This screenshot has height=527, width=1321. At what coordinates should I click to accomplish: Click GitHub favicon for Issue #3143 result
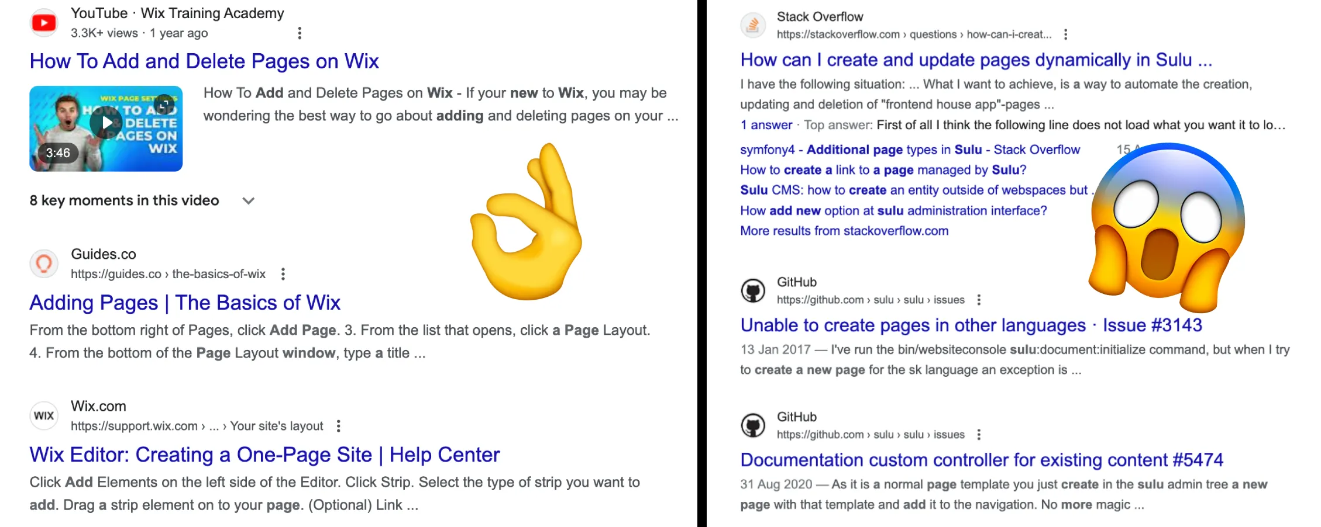coord(753,290)
